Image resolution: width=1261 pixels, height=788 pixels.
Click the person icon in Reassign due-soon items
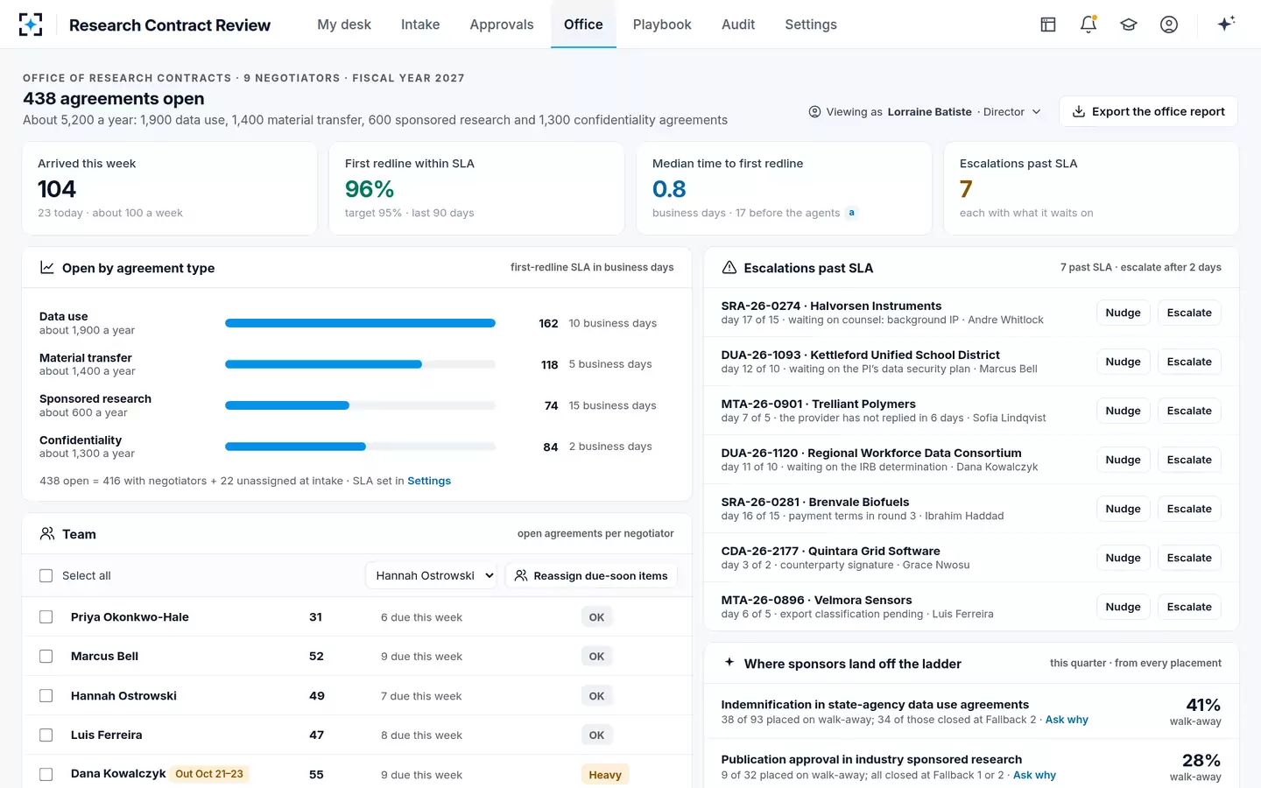pos(521,576)
